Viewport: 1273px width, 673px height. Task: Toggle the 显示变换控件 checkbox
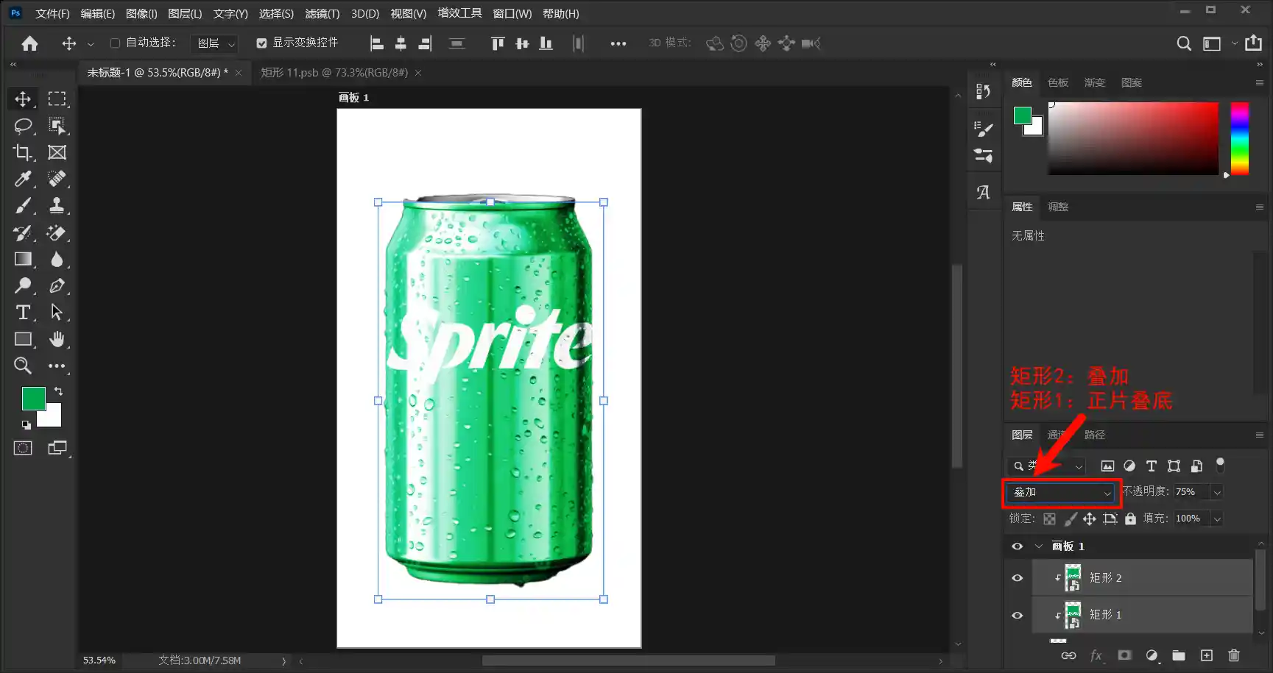[x=261, y=43]
